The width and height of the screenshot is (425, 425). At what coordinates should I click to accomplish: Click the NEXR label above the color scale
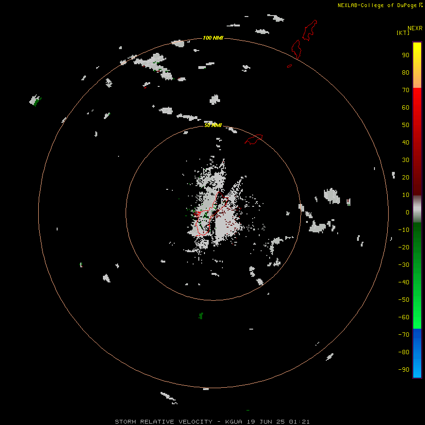tap(415, 28)
